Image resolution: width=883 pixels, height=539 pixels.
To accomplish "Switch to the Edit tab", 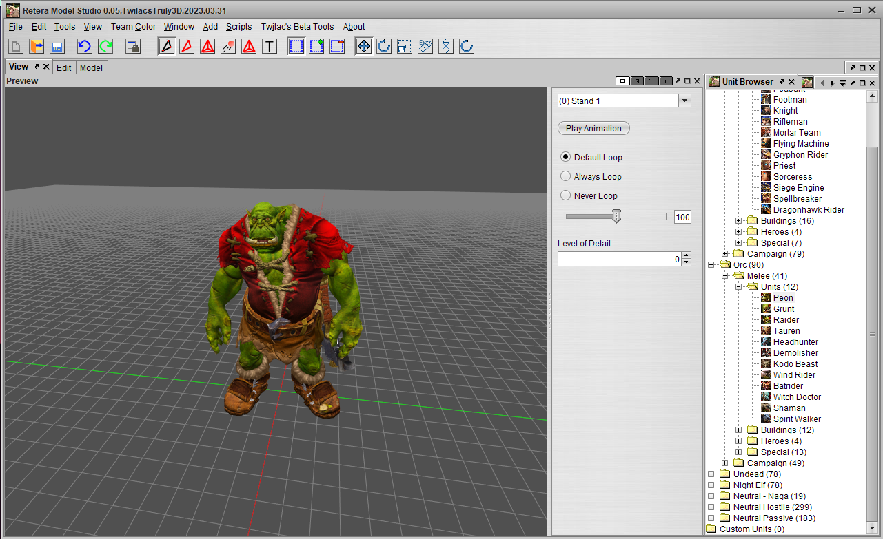I will click(64, 67).
